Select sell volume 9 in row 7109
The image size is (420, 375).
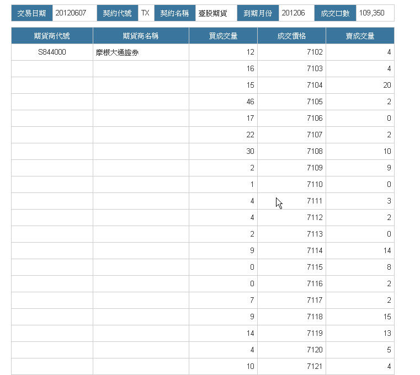(389, 168)
